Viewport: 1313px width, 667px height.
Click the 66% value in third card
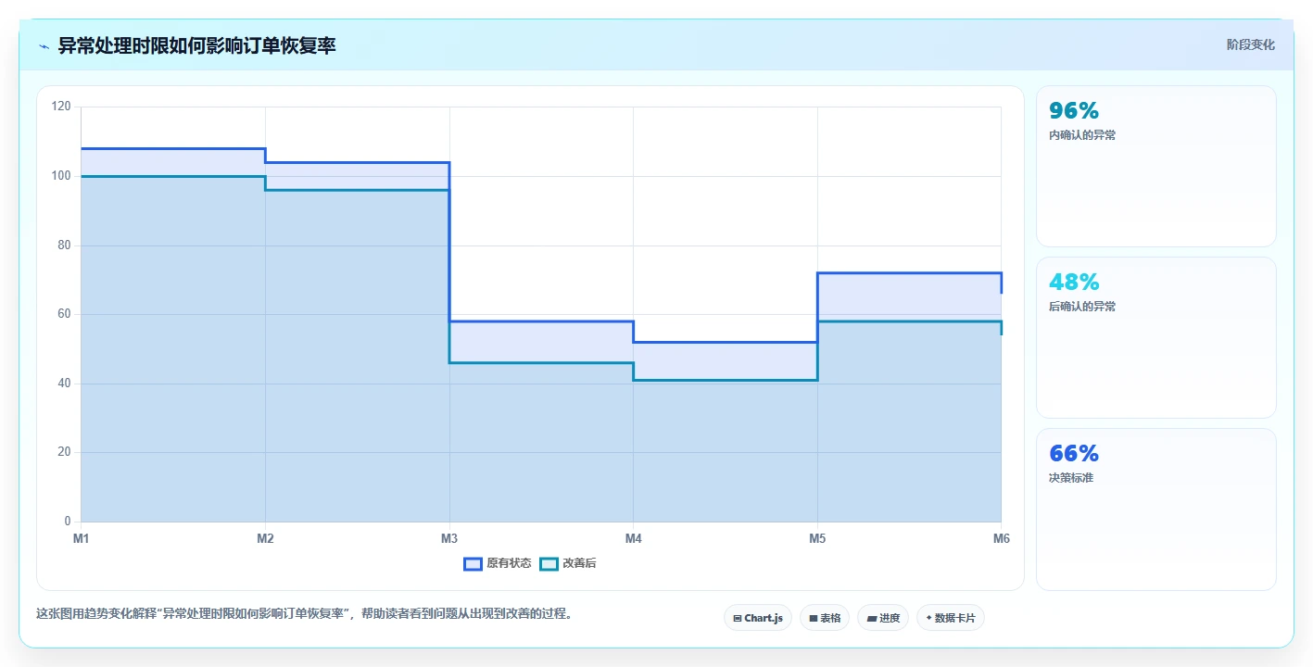point(1074,454)
